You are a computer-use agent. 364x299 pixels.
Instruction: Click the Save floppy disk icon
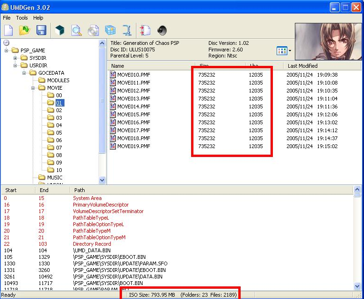click(41, 31)
